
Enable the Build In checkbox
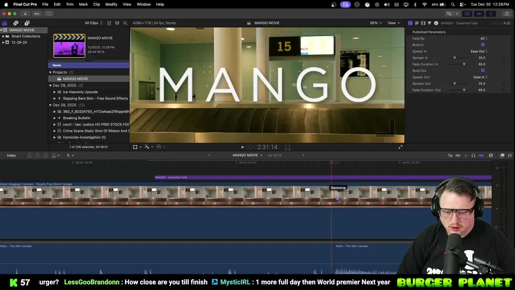[483, 45]
